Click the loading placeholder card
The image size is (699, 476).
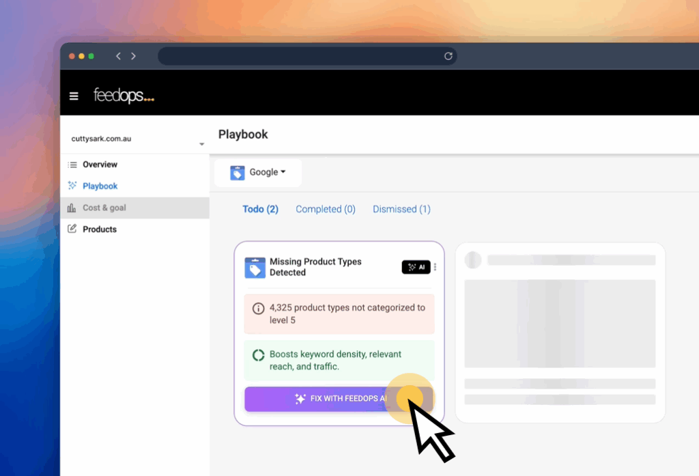click(x=560, y=333)
